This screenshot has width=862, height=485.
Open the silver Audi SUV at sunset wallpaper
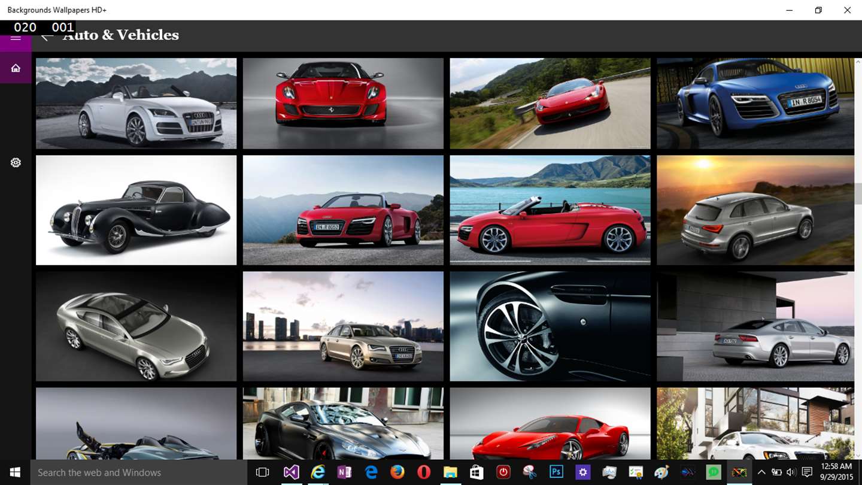pyautogui.click(x=755, y=210)
